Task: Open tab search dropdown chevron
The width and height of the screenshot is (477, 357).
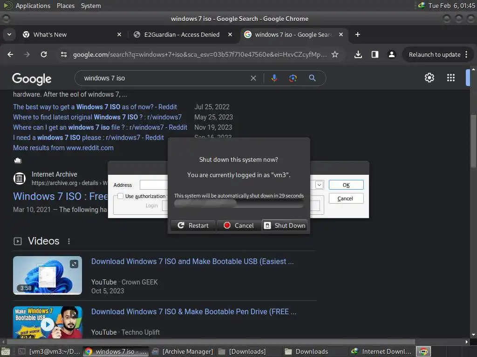Action: tap(9, 34)
